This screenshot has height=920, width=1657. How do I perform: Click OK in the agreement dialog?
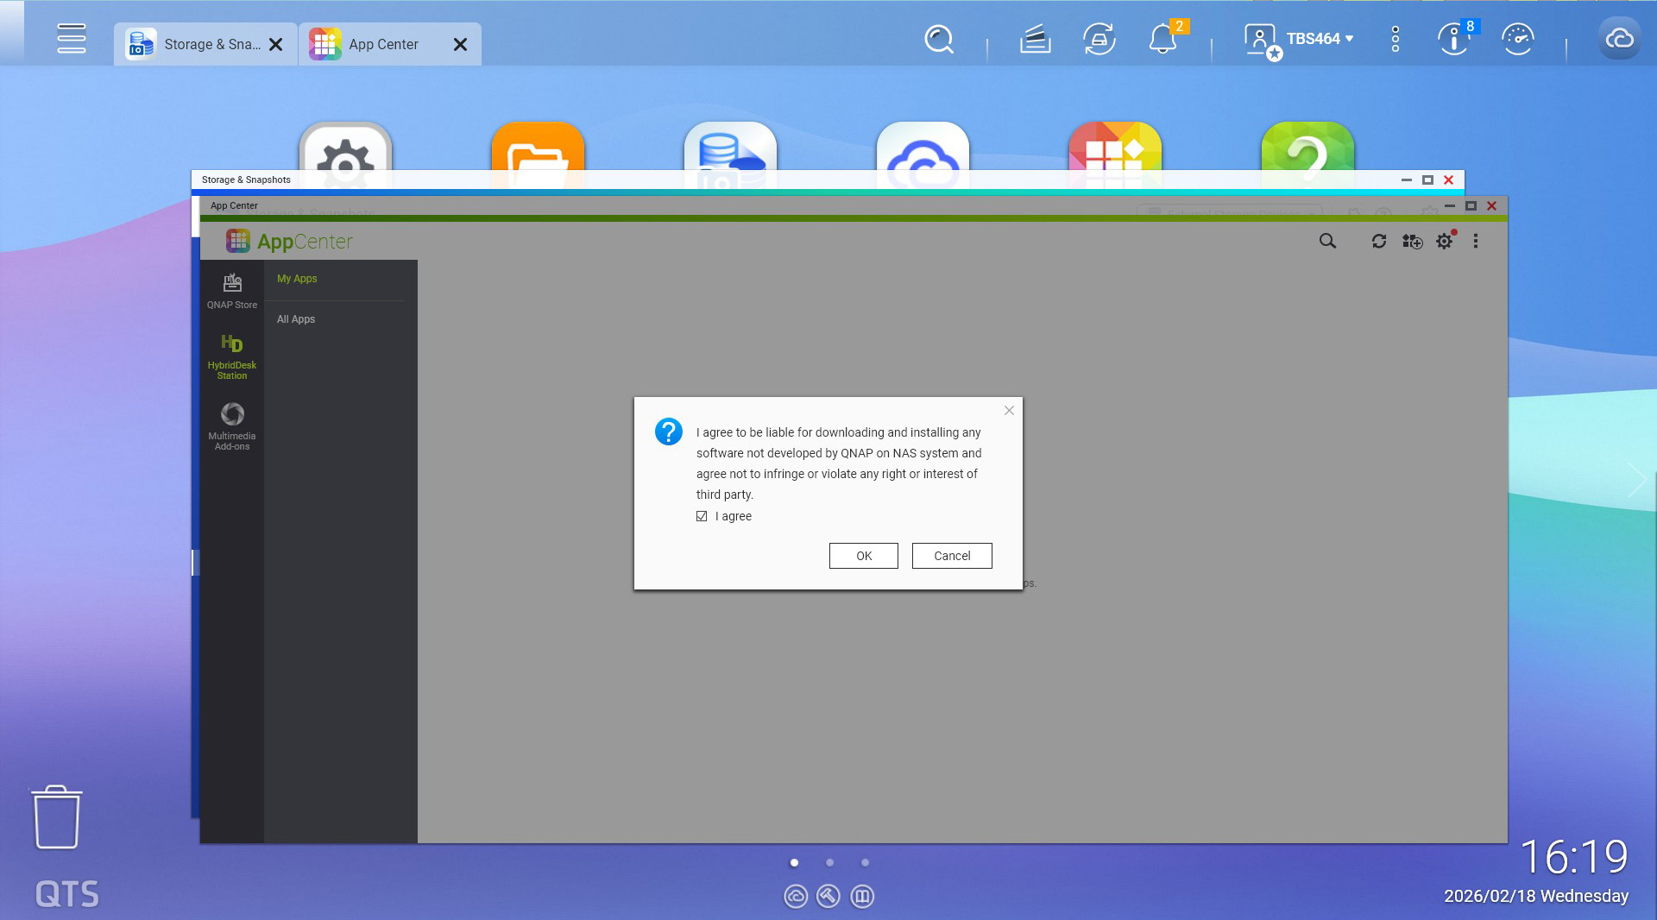click(863, 556)
